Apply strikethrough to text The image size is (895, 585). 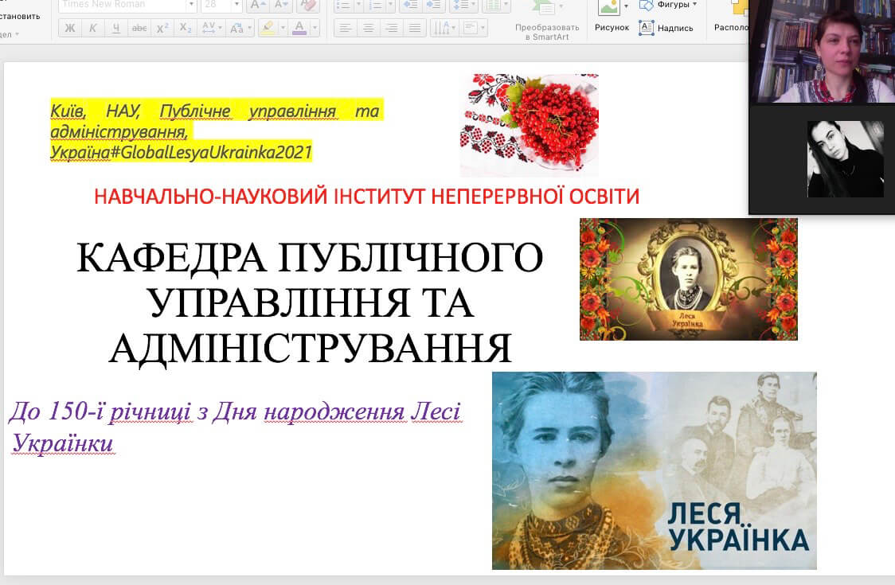pos(139,28)
